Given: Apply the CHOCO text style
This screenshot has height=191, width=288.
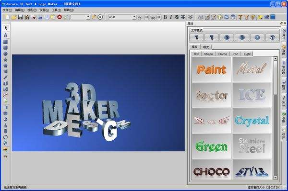Looking at the screenshot, I should pyautogui.click(x=212, y=169).
